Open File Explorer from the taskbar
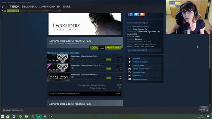Screen dimensions: 212x119 pyautogui.click(x=26, y=116)
